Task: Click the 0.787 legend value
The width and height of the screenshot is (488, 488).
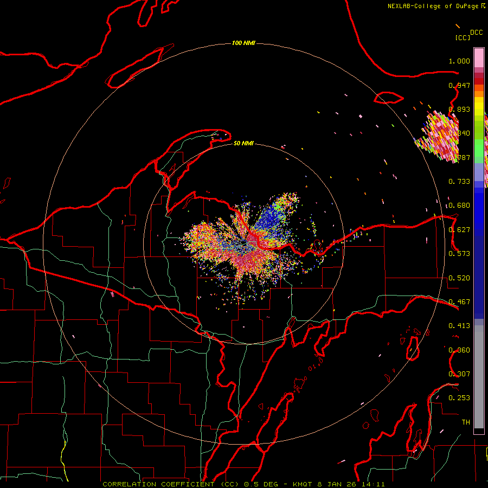Action: [x=459, y=157]
